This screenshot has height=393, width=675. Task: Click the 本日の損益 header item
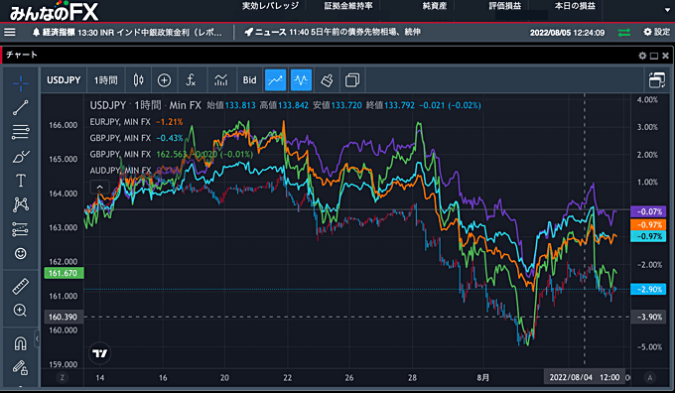pyautogui.click(x=575, y=6)
